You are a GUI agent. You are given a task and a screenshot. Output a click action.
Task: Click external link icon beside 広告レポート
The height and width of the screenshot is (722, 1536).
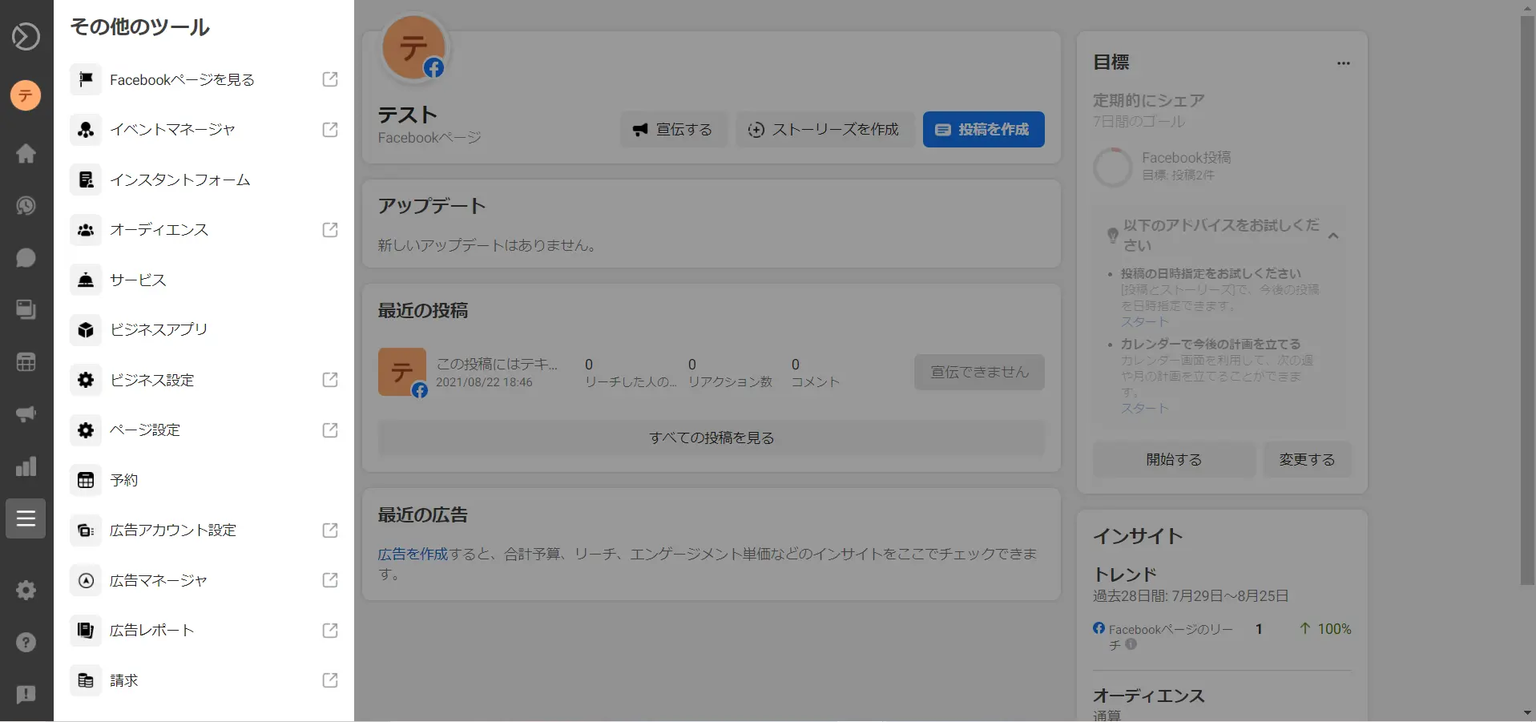pos(330,631)
